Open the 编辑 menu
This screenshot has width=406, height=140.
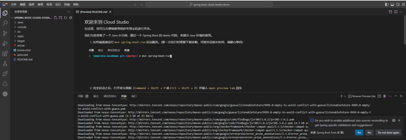pyautogui.click(x=22, y=4)
